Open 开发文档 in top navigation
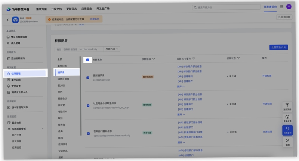299x161 pixels. pyautogui.click(x=56, y=9)
